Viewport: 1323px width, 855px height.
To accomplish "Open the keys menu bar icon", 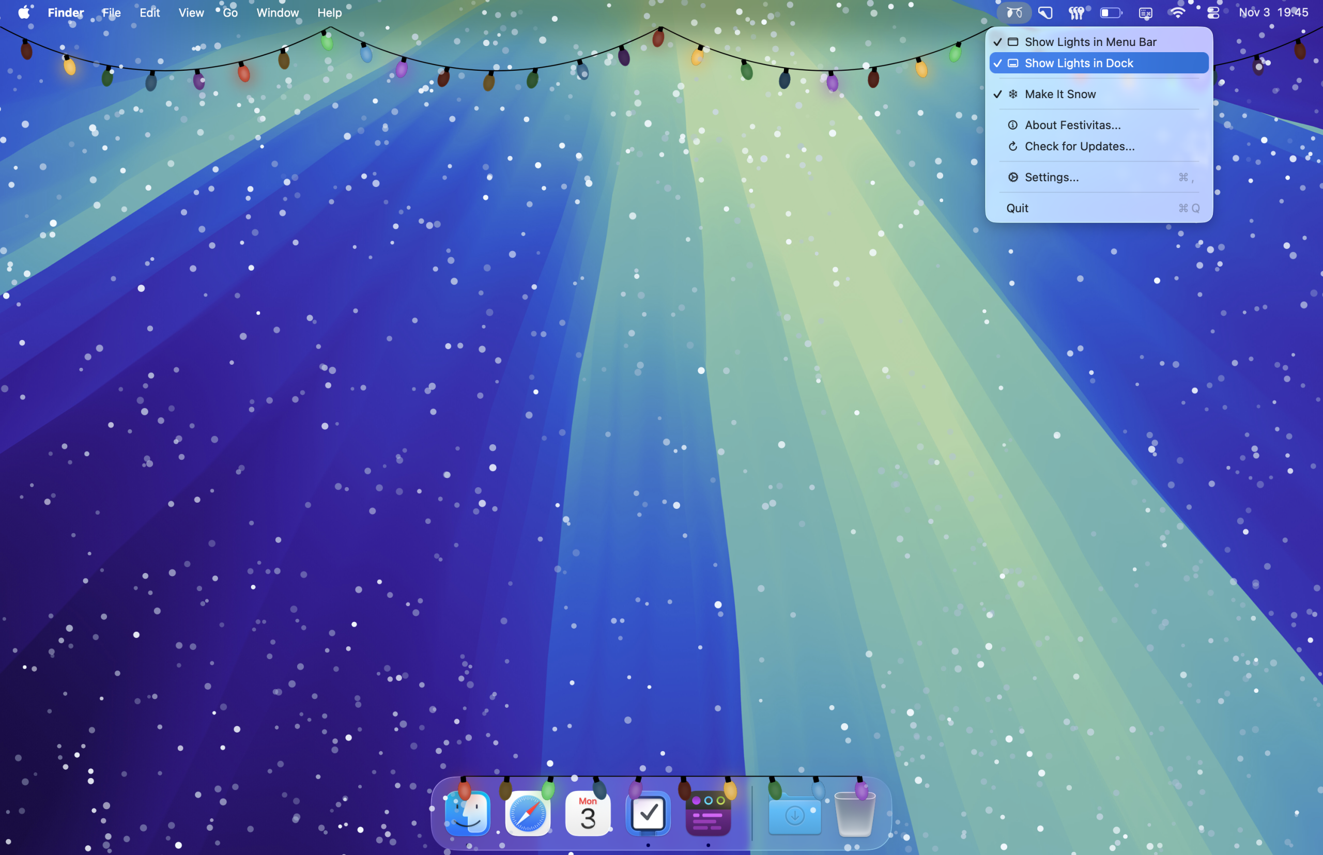I will [1077, 12].
